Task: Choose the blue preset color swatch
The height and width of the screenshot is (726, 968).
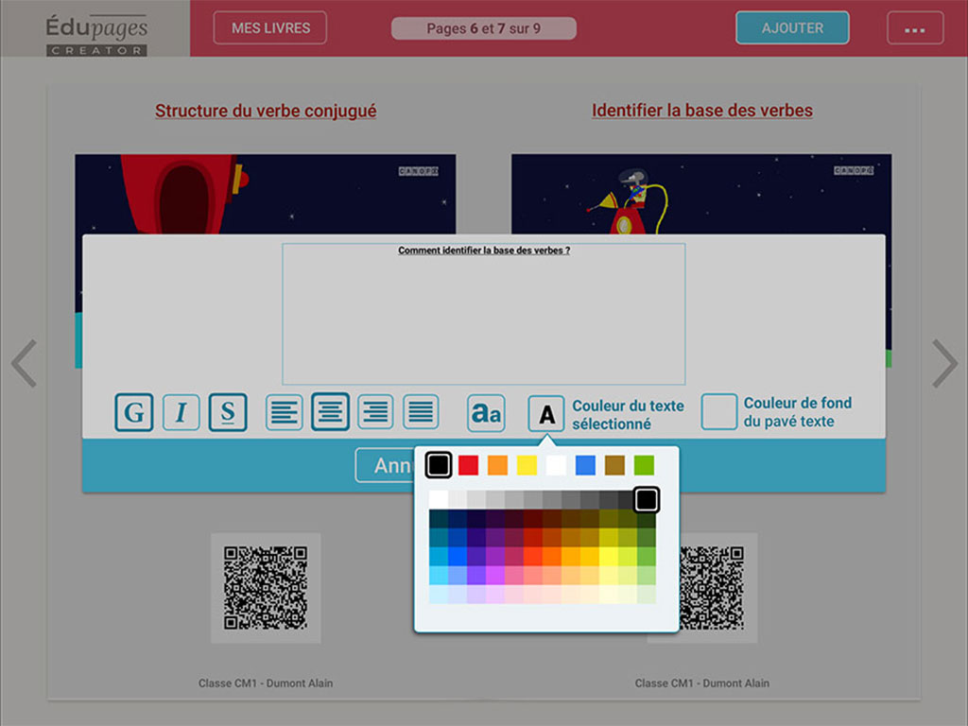Action: [x=585, y=465]
